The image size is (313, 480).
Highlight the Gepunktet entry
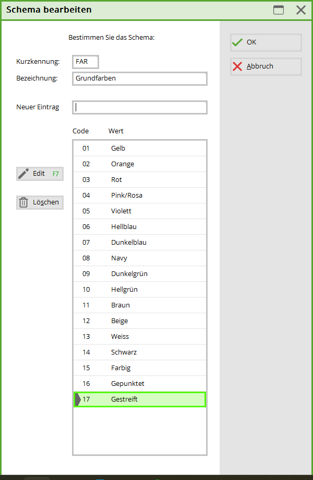[x=139, y=384]
